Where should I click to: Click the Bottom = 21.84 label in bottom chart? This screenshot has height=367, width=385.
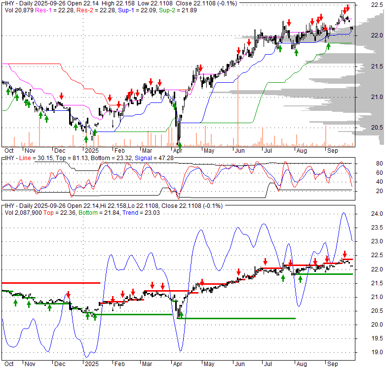point(99,213)
